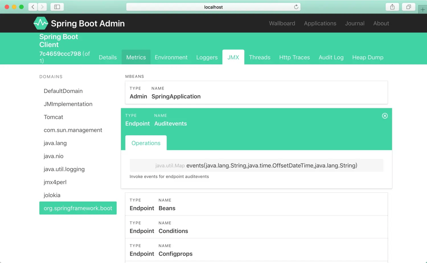The image size is (427, 263).
Task: Select the org.springframework.boot domain
Action: pyautogui.click(x=78, y=208)
